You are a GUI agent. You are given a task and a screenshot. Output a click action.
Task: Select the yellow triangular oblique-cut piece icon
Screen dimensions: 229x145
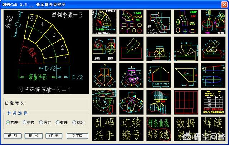click(x=186, y=76)
